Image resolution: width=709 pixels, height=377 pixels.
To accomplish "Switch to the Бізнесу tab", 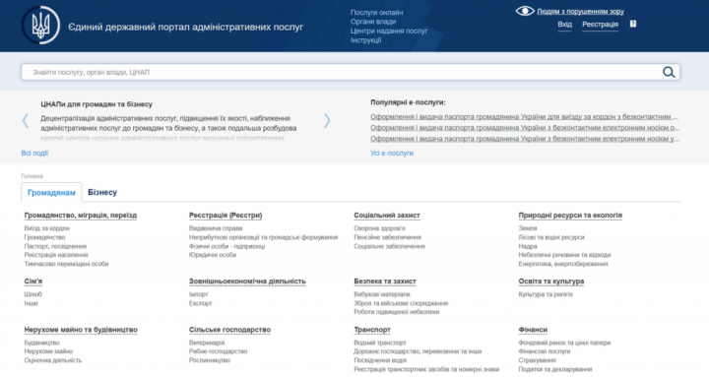I will [x=102, y=192].
